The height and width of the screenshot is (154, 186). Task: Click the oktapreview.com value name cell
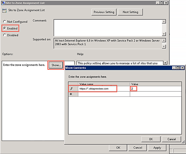104,89
